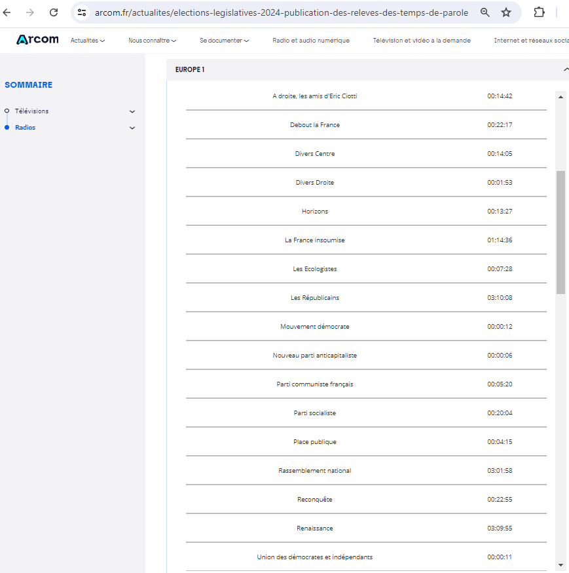Click the time value 00:22:55
This screenshot has height=573, width=569.
click(500, 500)
